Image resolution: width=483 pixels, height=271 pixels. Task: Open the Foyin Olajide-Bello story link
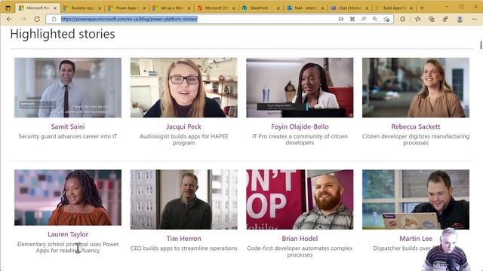pyautogui.click(x=300, y=126)
